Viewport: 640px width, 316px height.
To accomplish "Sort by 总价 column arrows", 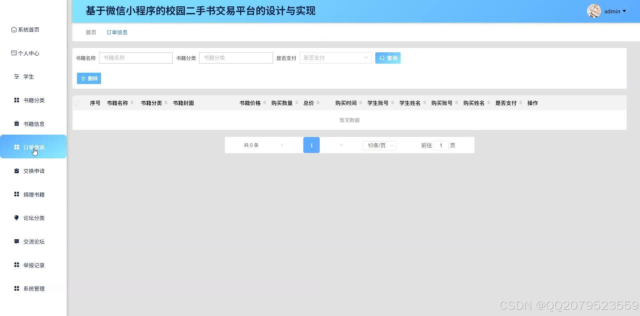I will click(318, 103).
